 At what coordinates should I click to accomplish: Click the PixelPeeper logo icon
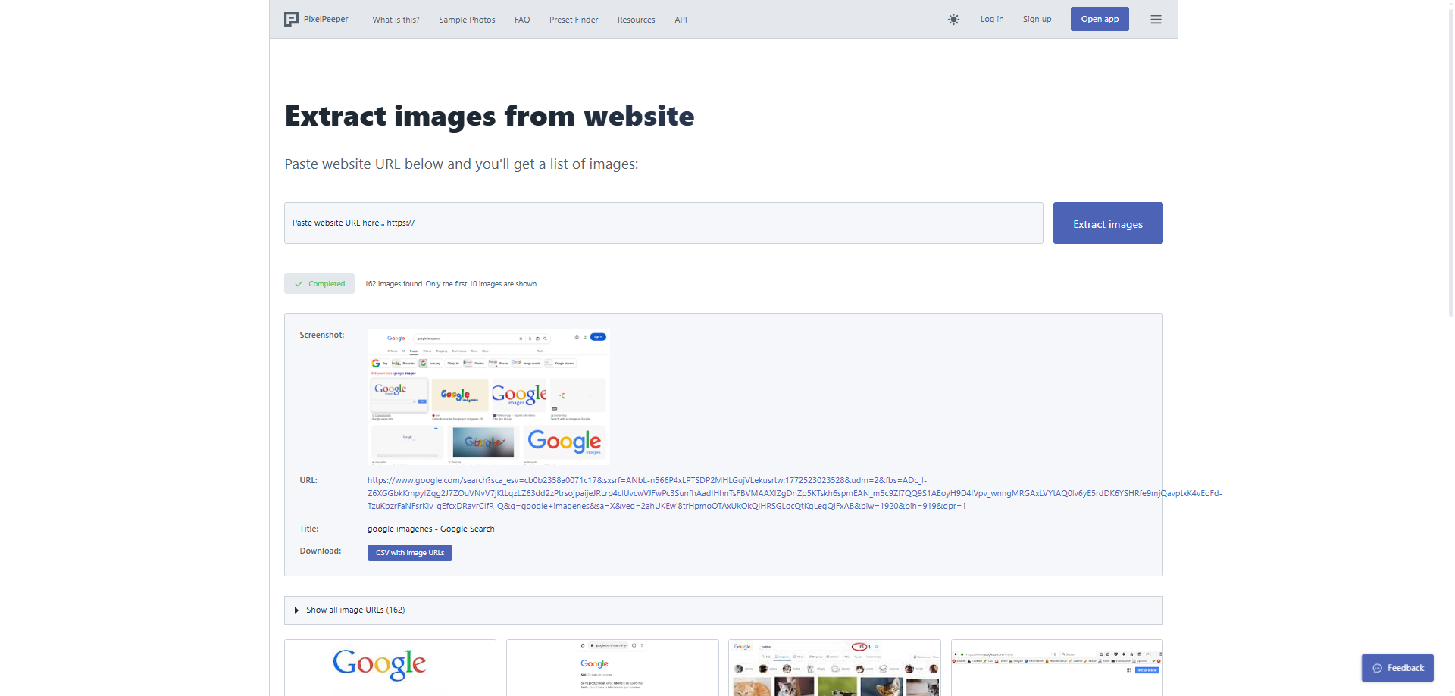point(291,20)
